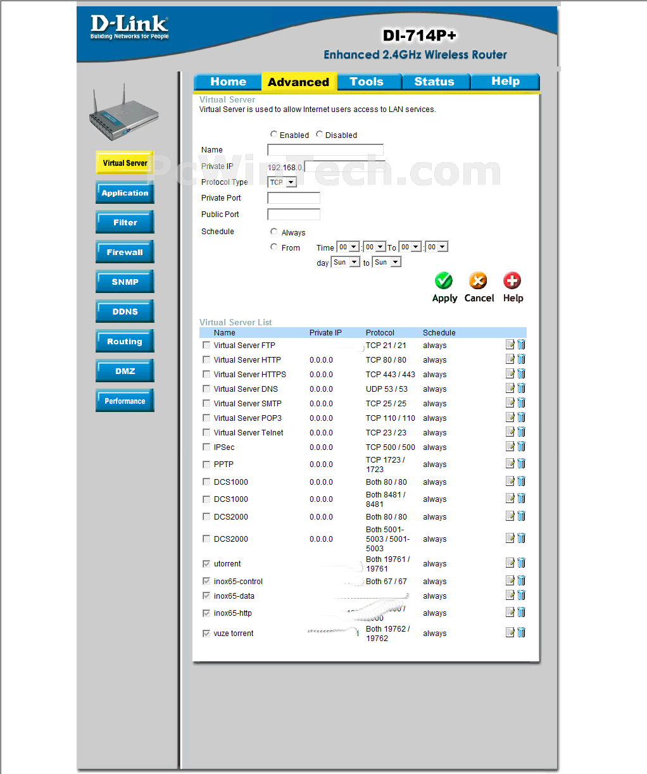Open the SNMP sidebar page
Viewport: 647px width, 774px height.
pyautogui.click(x=125, y=282)
